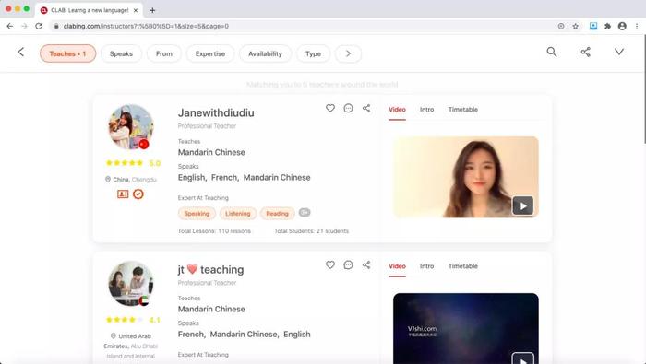Image resolution: width=646 pixels, height=364 pixels.
Task: Select Video tab on Janewithdiudiu card
Action: pyautogui.click(x=397, y=110)
